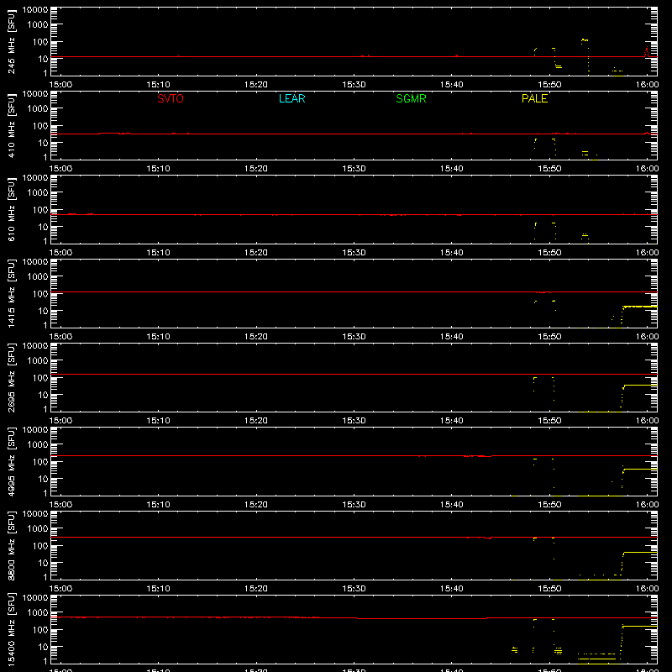The image size is (672, 672).
Task: Select the '2695 MHz [SFU]' axis label
Action: coord(11,377)
